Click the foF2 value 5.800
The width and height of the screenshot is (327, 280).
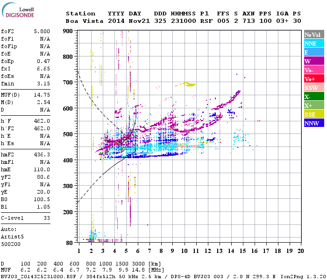click(x=42, y=31)
